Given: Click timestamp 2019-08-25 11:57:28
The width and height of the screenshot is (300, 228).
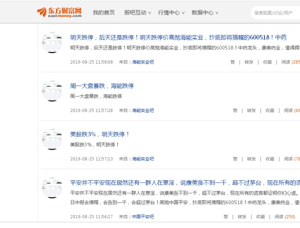Looking at the screenshot, I should point(92,110).
